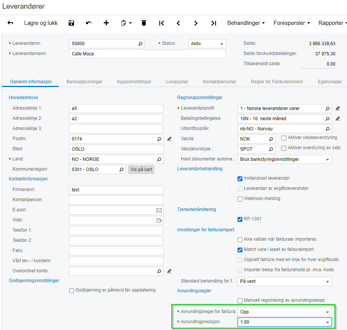Click Lagre og lukk button

pos(41,23)
